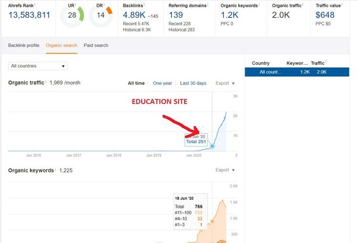Switch to the Backlink profile tab
The height and width of the screenshot is (243, 358).
(23, 45)
